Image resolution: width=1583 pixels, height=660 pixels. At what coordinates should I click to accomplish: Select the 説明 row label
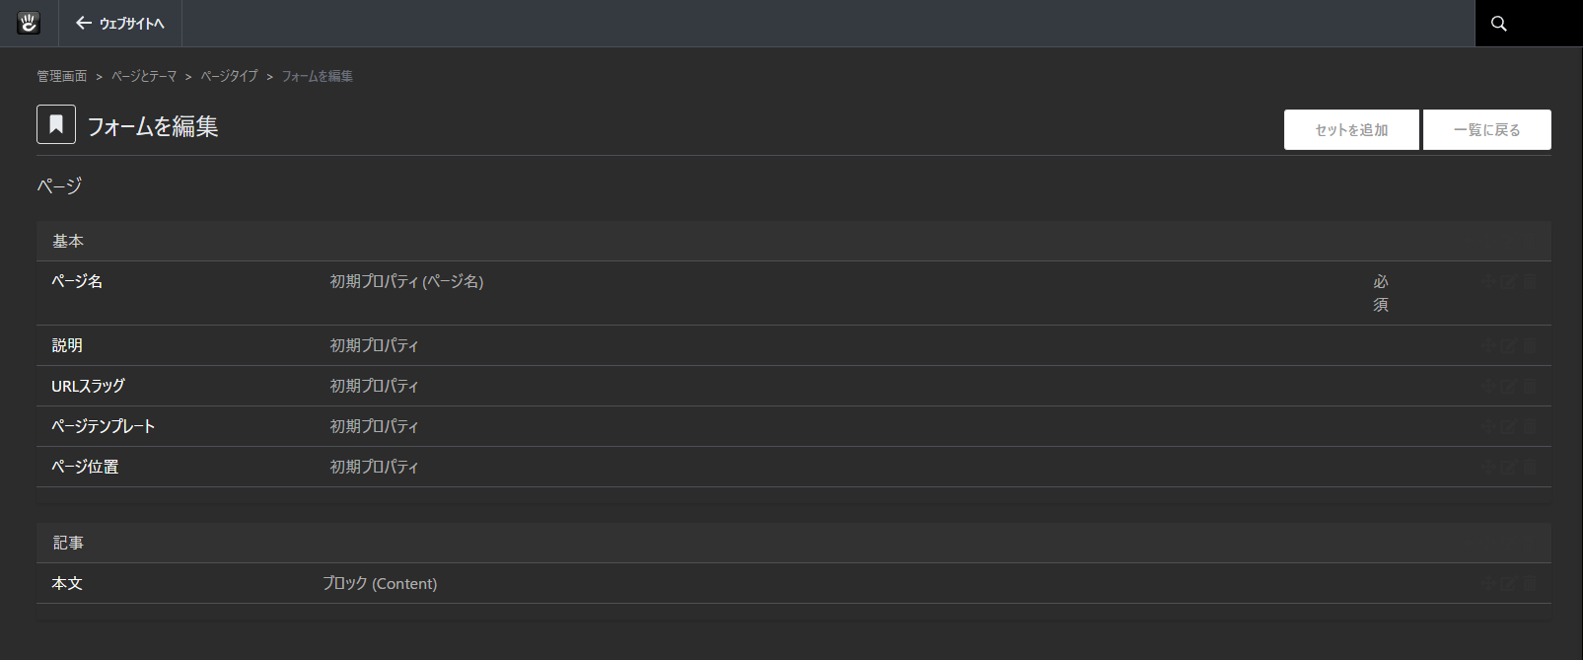[67, 345]
